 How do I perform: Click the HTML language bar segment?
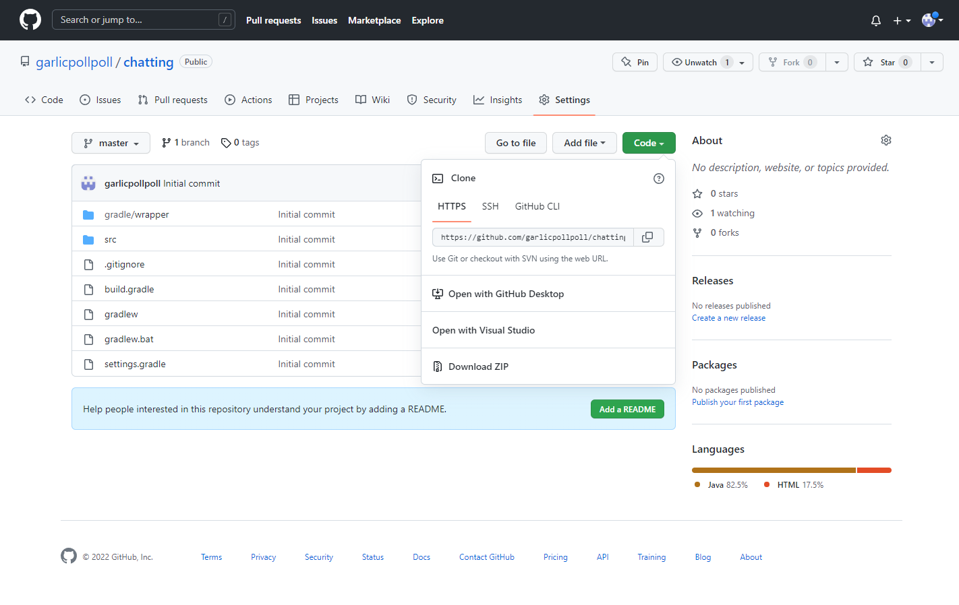tap(875, 470)
